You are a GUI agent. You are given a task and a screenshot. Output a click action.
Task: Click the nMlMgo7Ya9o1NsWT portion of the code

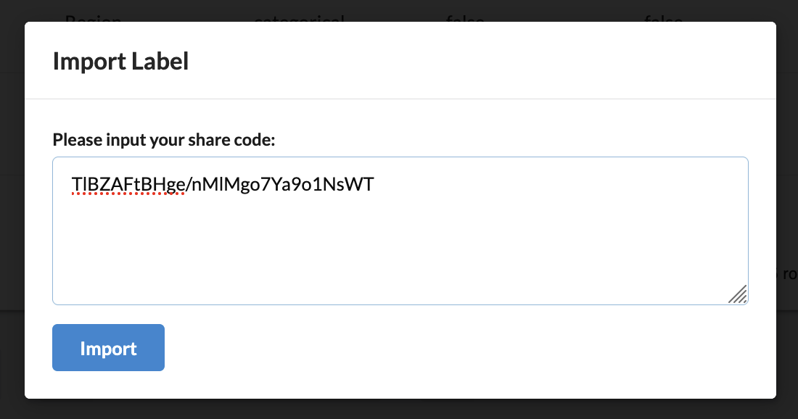282,184
